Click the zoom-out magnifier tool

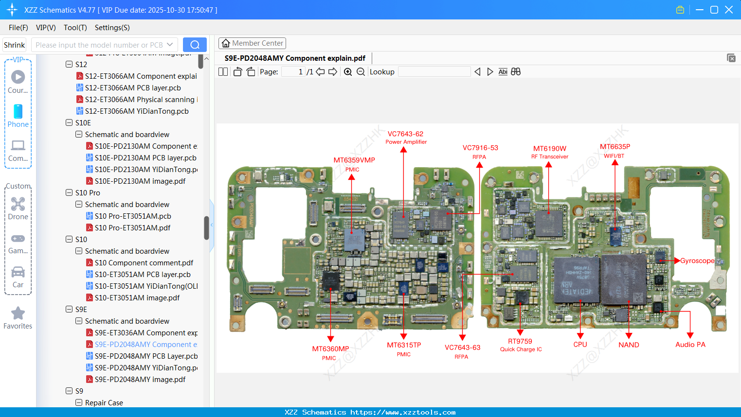[x=360, y=71]
